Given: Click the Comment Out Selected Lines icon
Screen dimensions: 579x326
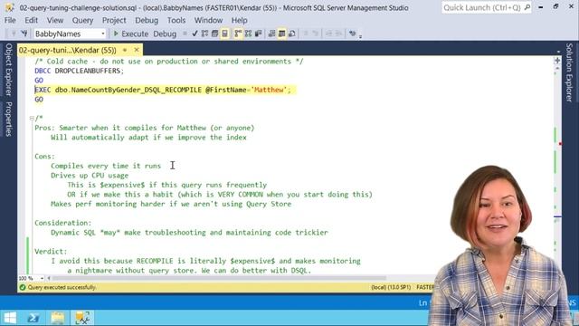Looking at the screenshot, I should pos(306,34).
